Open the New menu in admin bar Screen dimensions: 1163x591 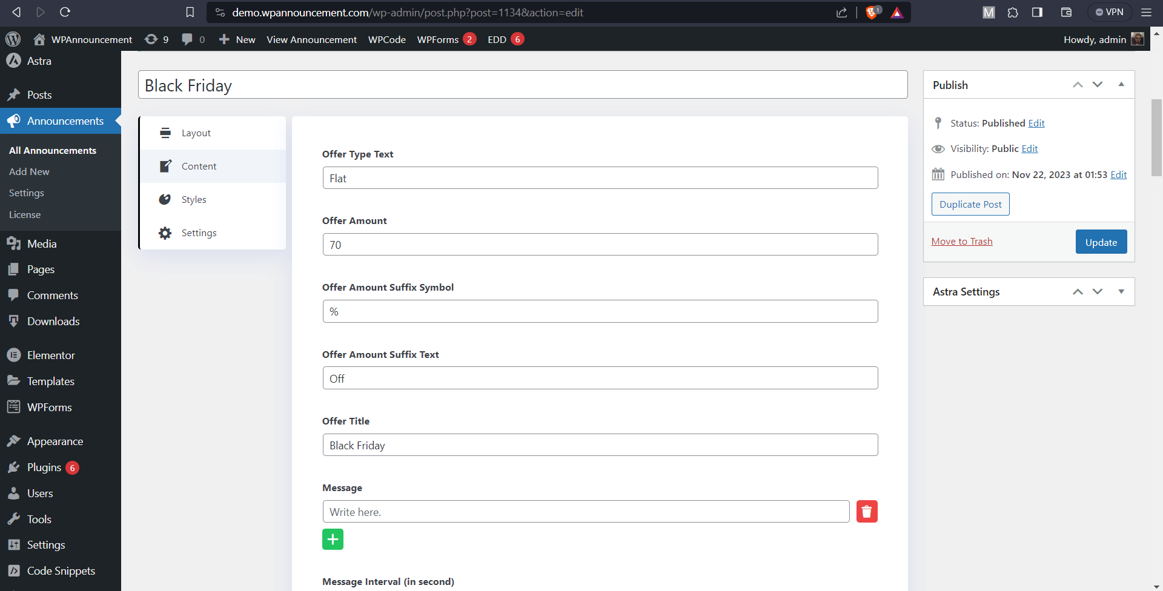237,39
